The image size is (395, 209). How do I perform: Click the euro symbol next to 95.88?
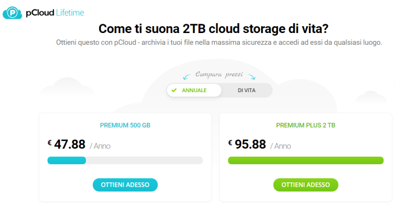click(x=230, y=142)
